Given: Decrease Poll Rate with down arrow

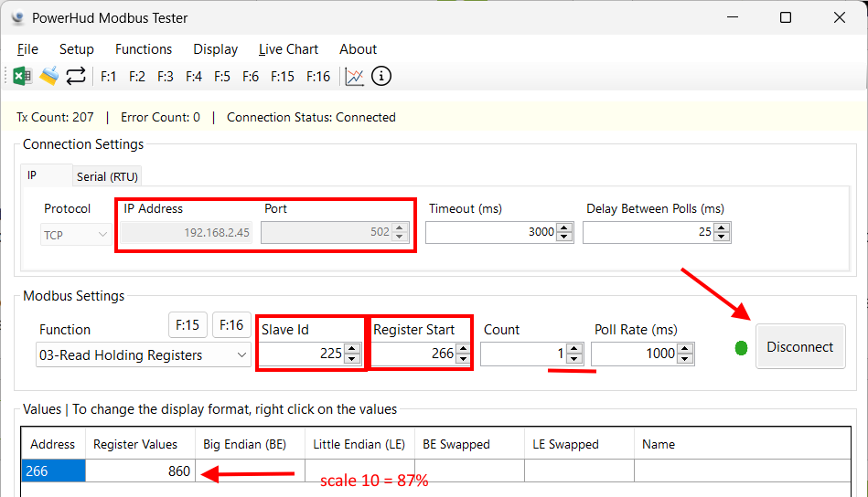Looking at the screenshot, I should pos(685,358).
